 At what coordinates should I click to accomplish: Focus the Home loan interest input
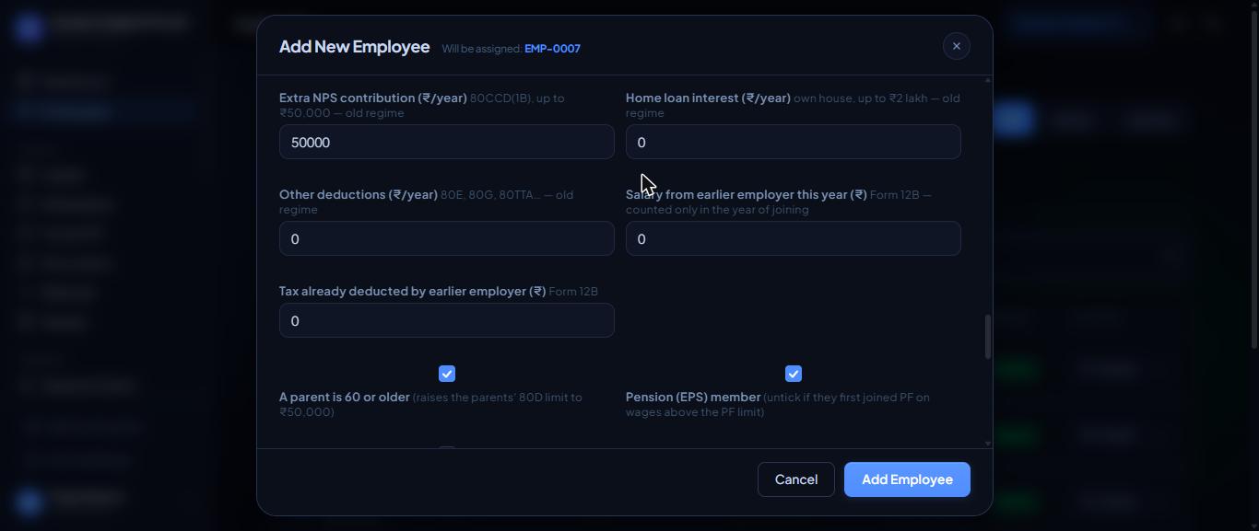(794, 143)
